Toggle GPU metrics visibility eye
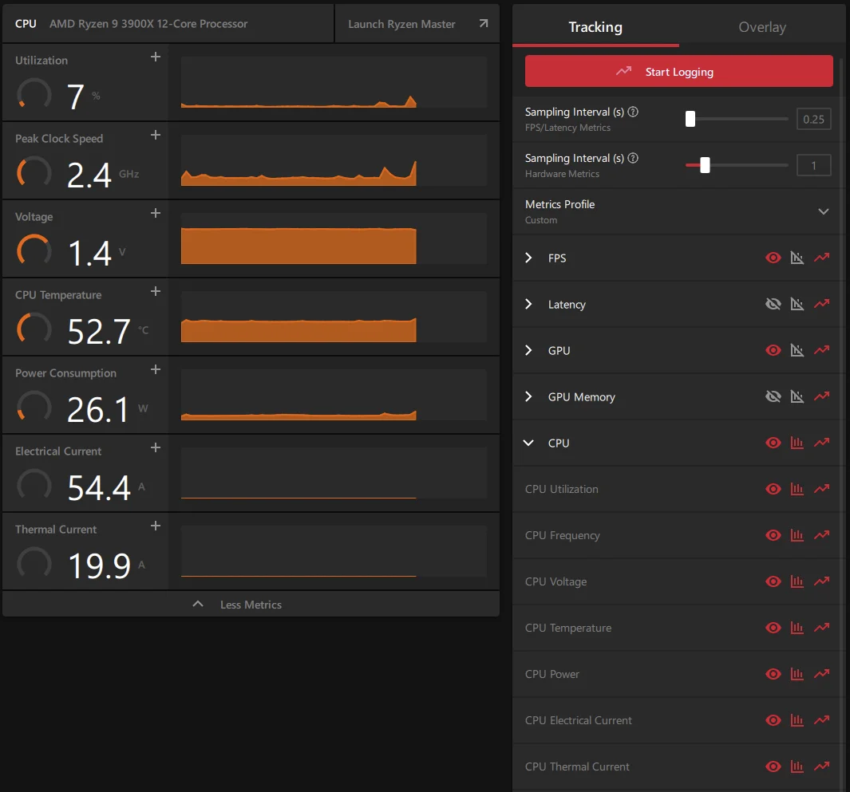 tap(773, 350)
